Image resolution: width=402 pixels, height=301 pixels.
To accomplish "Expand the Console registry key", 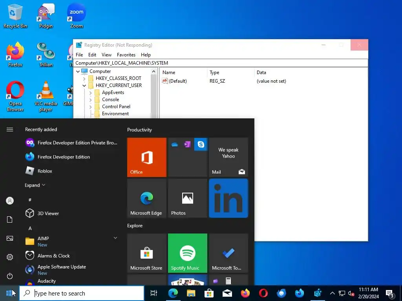I will coord(91,100).
